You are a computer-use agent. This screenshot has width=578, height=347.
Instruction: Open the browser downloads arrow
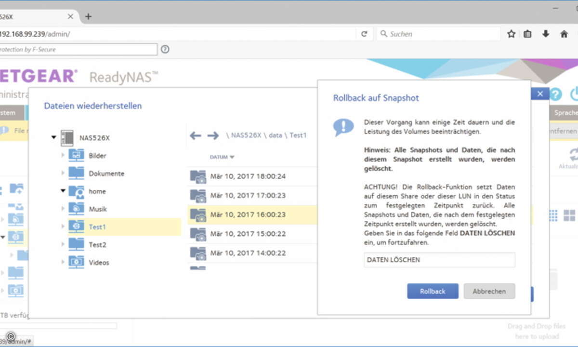coord(546,34)
